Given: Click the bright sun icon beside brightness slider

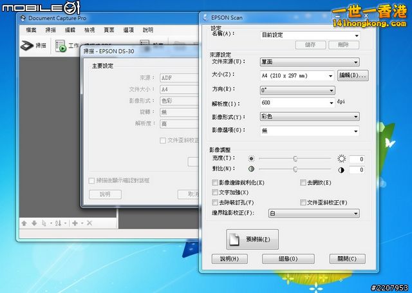Looking at the screenshot, I should pos(342,158).
